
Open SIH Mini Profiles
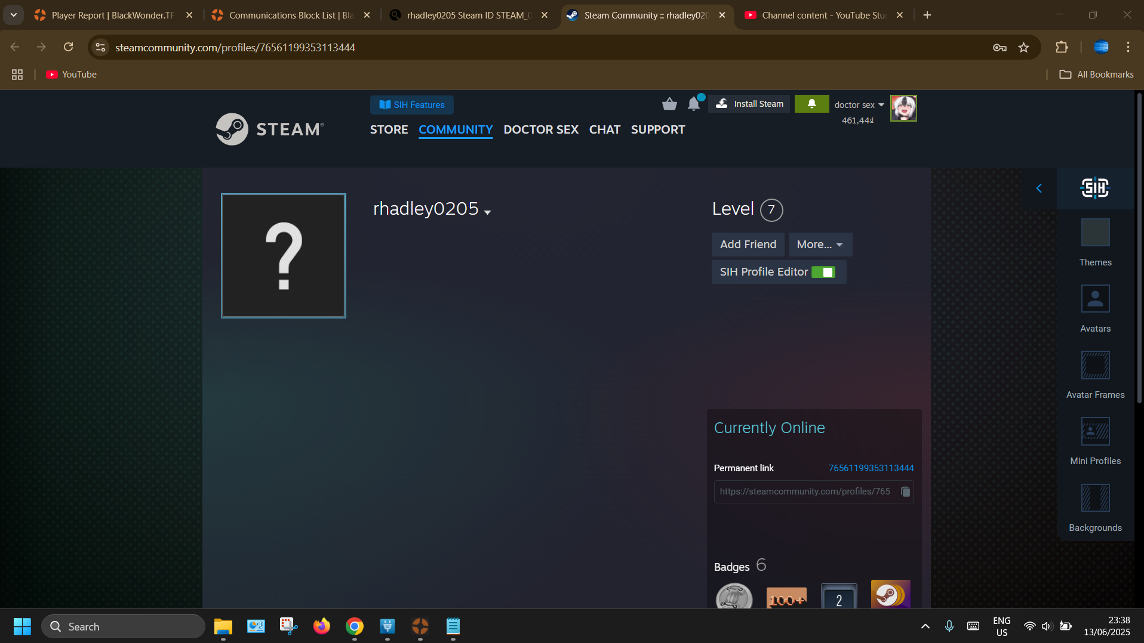click(x=1095, y=441)
